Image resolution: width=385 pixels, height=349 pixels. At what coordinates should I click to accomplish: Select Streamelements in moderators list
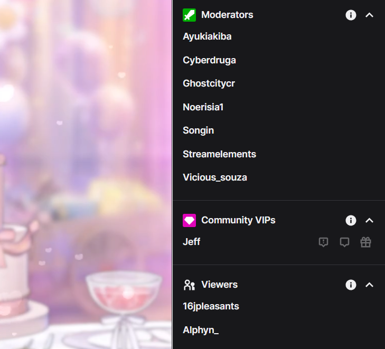(219, 154)
